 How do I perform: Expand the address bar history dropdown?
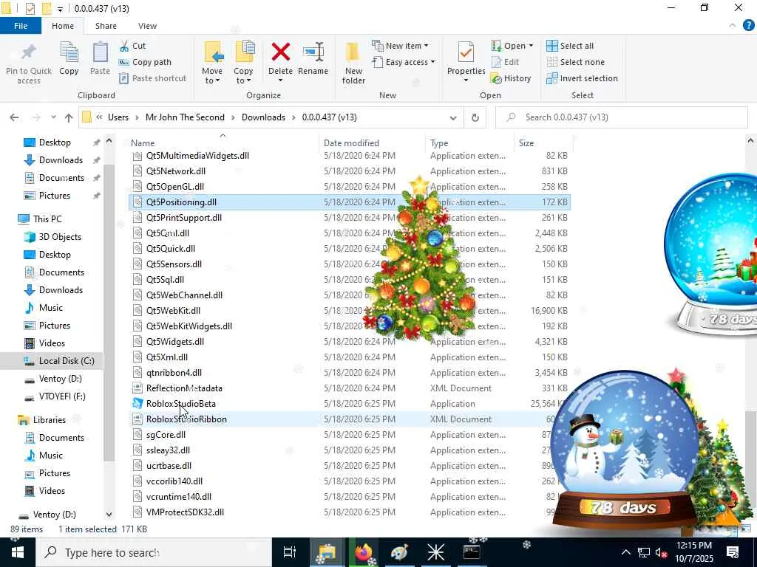click(x=453, y=117)
